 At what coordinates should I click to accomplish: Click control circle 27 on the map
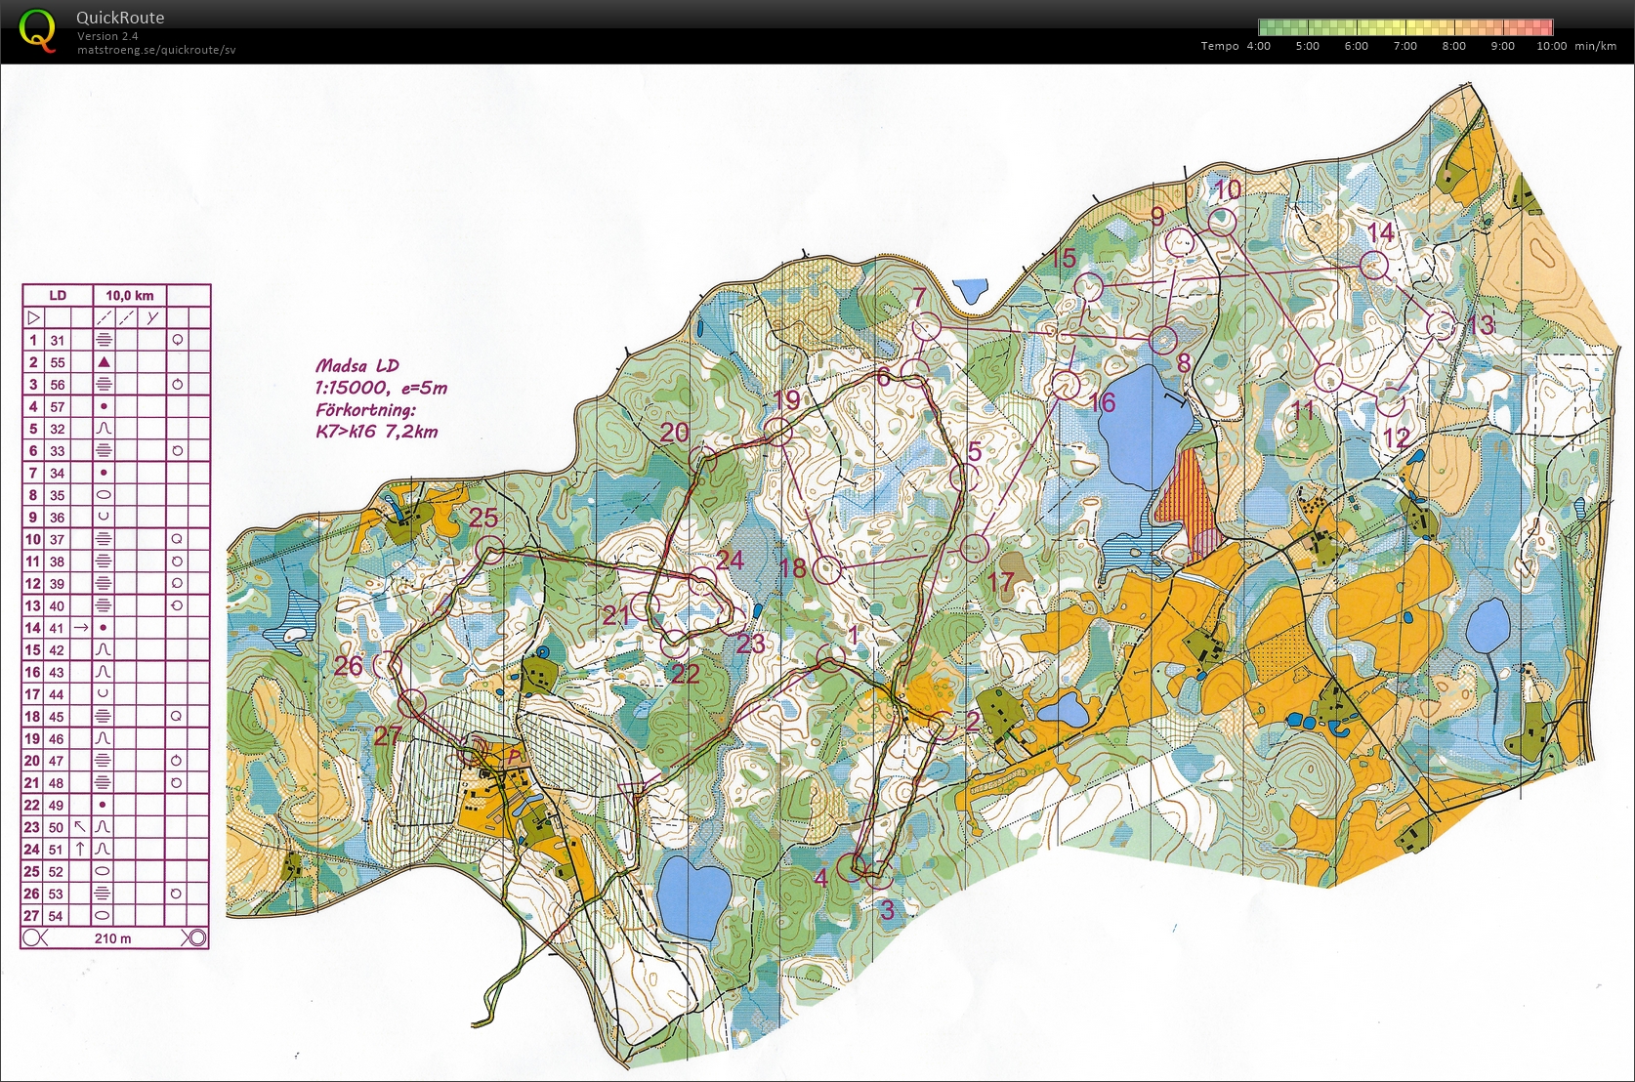click(x=412, y=702)
